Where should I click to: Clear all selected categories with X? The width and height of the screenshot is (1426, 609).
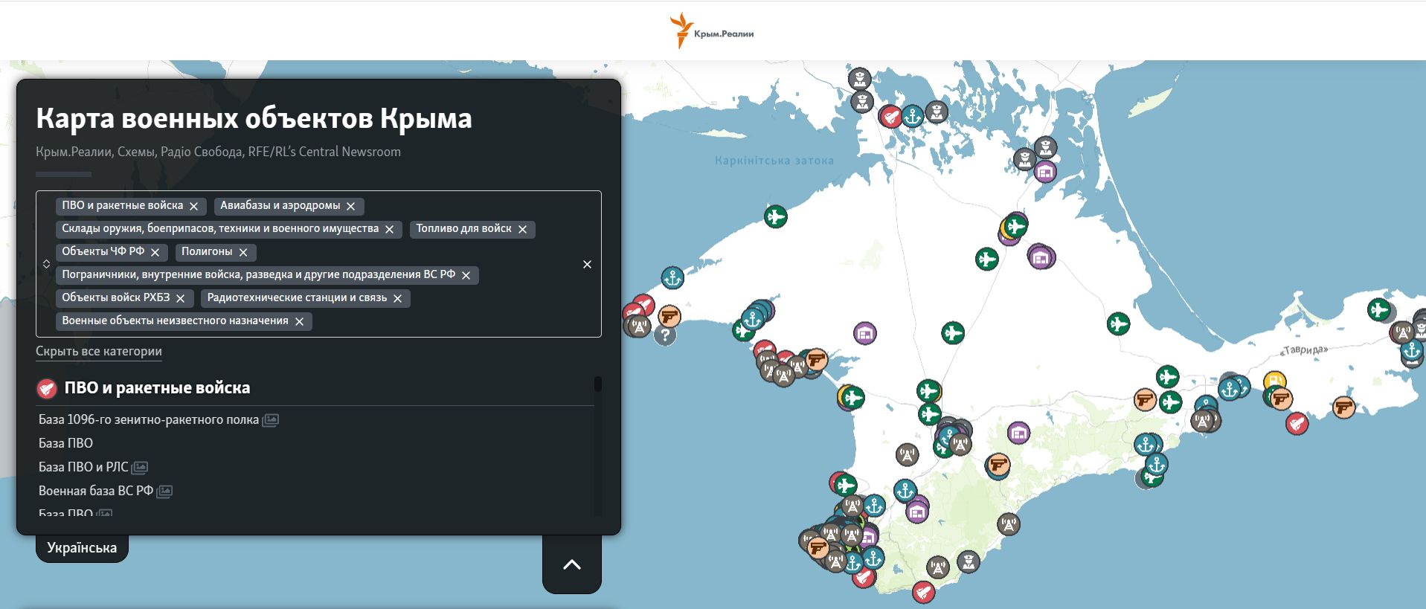click(587, 264)
